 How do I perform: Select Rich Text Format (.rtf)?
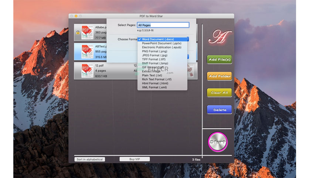pyautogui.click(x=162, y=79)
